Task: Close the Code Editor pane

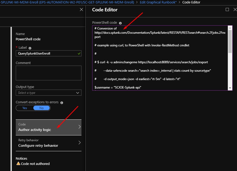Action: [x=235, y=9]
